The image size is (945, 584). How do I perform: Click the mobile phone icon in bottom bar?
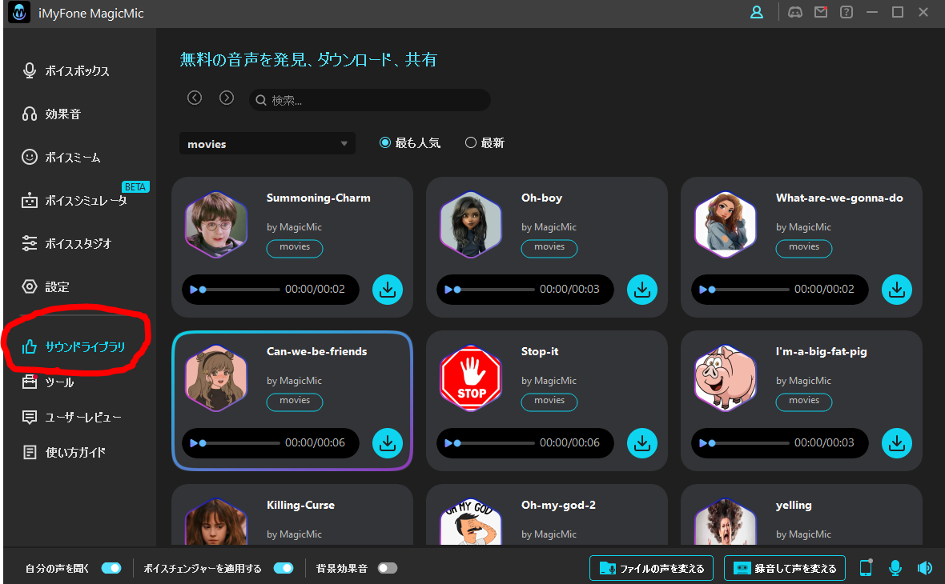[x=866, y=568]
